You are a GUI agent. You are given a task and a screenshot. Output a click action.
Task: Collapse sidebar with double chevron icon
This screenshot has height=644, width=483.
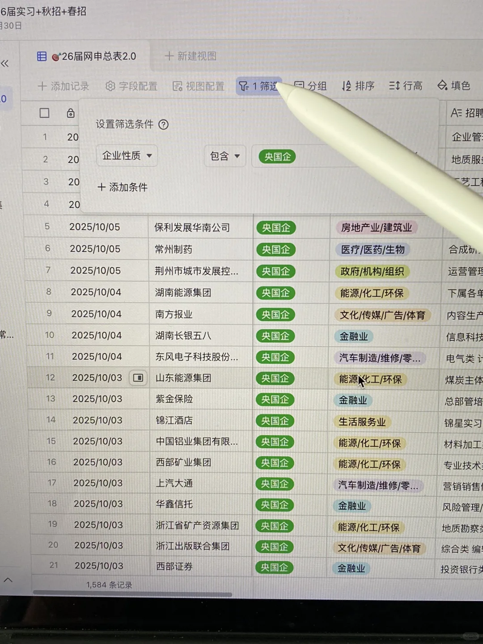tap(5, 64)
